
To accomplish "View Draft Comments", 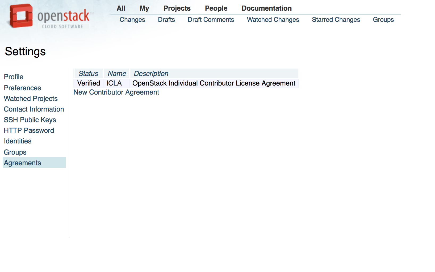I will [x=211, y=20].
